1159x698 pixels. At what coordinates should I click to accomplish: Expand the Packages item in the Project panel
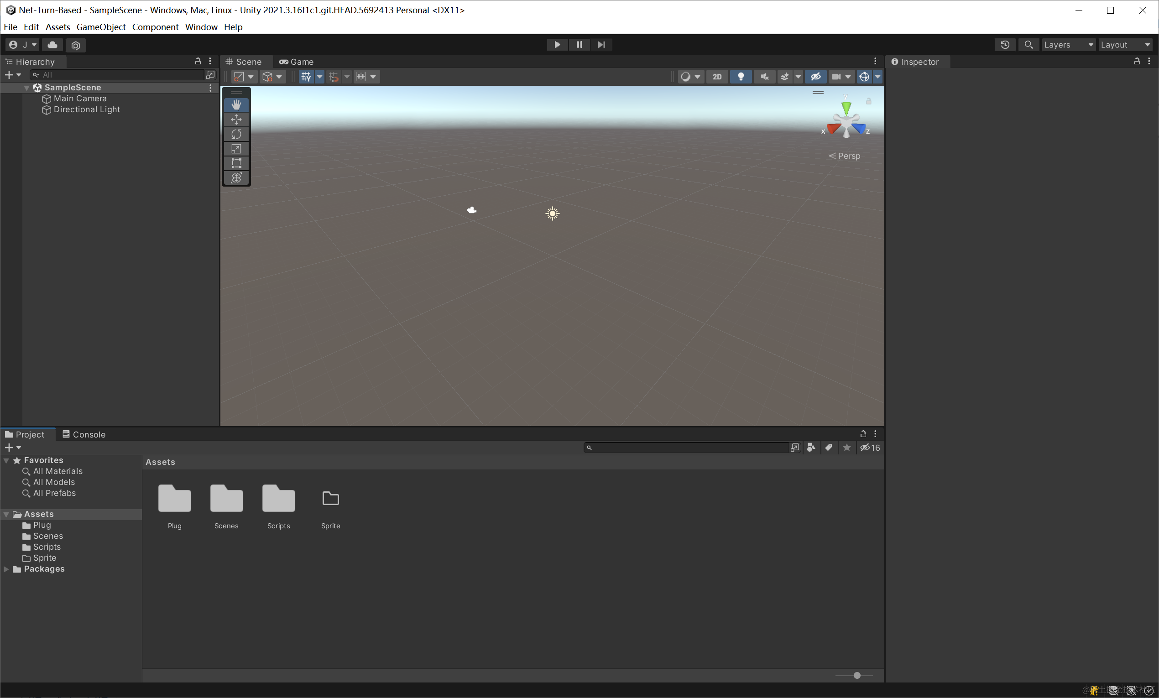(x=6, y=568)
